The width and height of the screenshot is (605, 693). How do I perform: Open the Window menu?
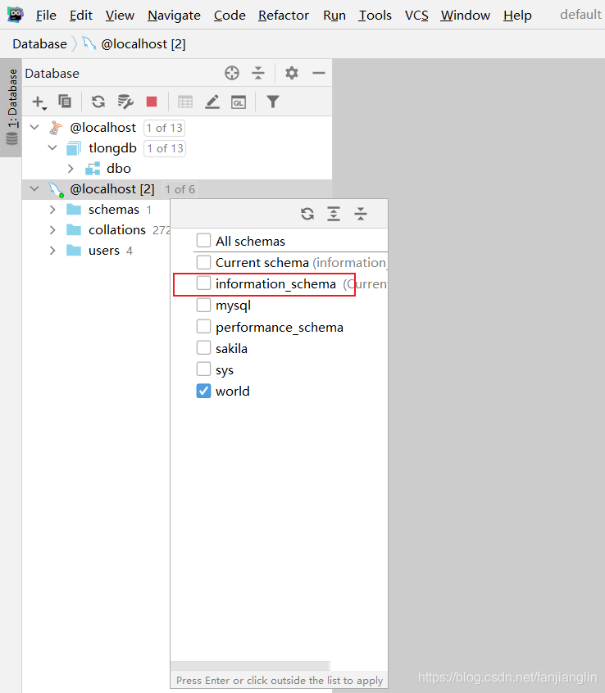[x=466, y=16]
